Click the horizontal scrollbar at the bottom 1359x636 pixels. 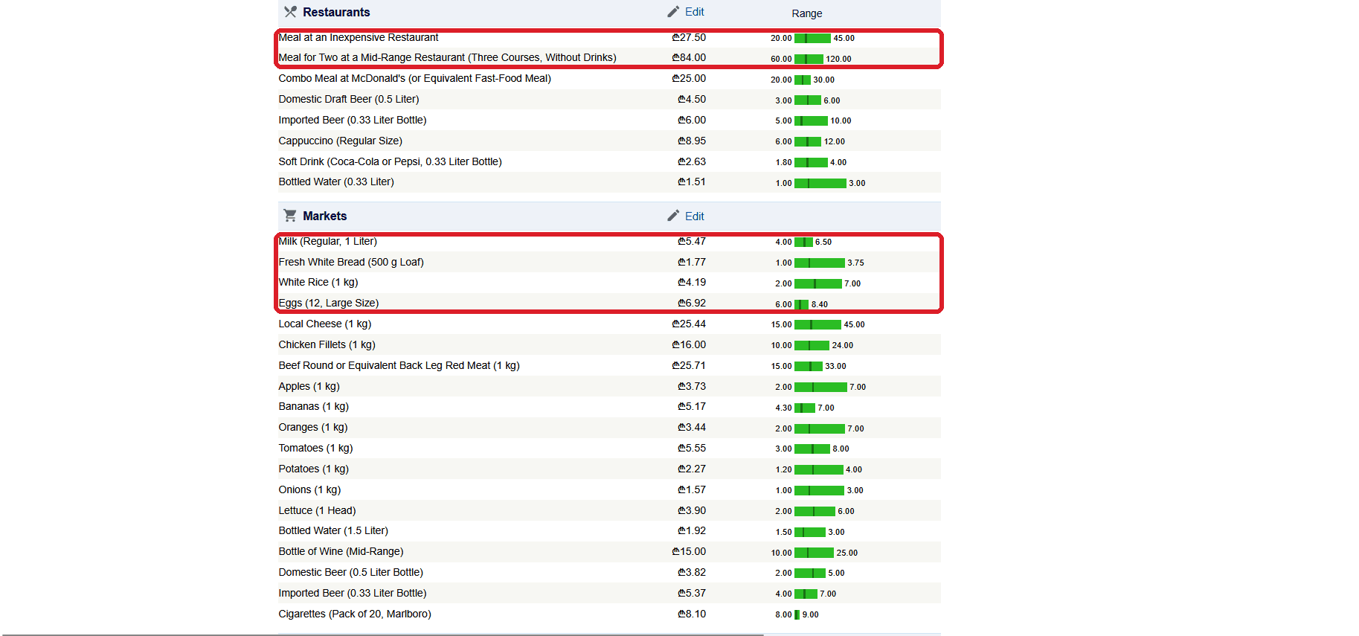click(x=382, y=635)
